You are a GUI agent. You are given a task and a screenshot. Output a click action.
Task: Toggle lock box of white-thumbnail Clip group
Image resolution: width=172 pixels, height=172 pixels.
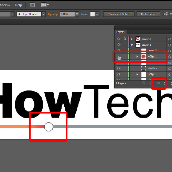[125, 74]
